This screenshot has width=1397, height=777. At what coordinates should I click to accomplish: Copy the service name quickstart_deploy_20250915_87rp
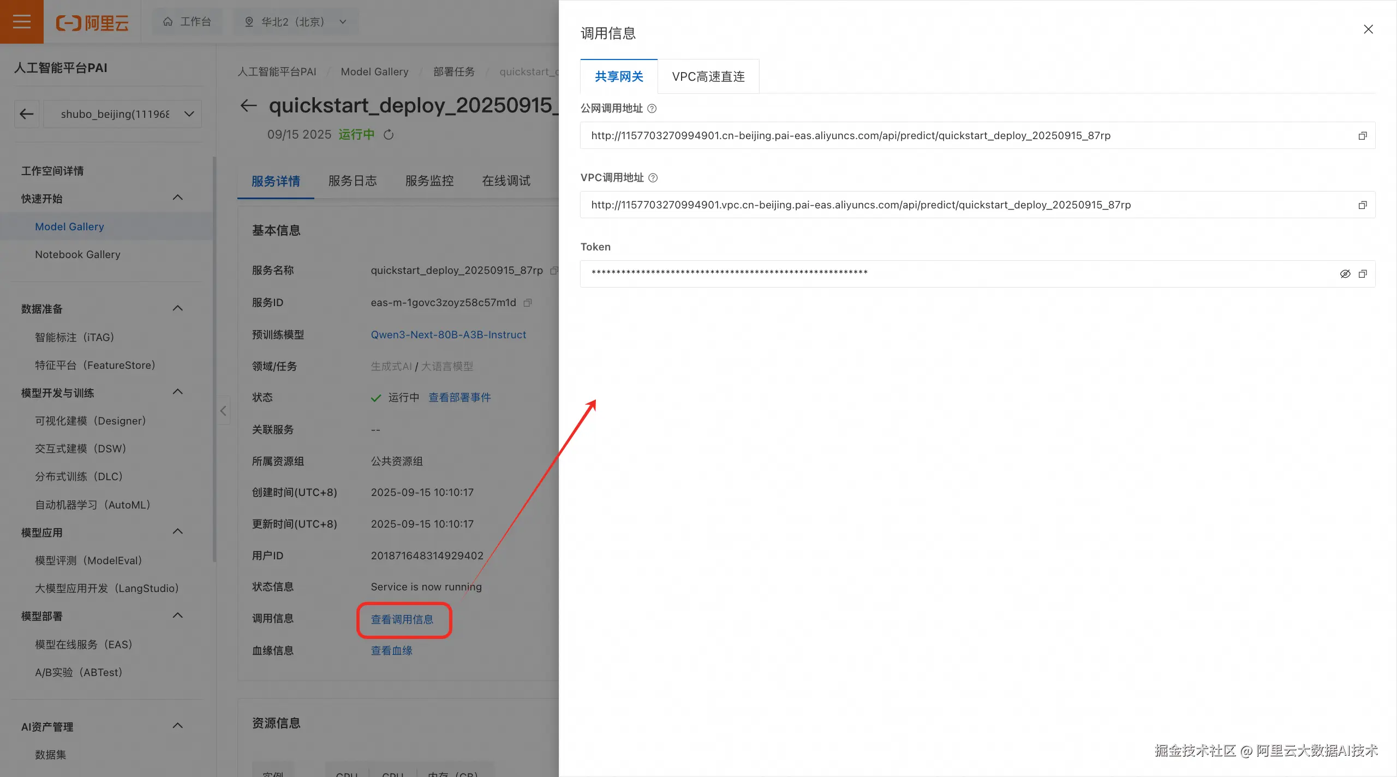tap(554, 271)
